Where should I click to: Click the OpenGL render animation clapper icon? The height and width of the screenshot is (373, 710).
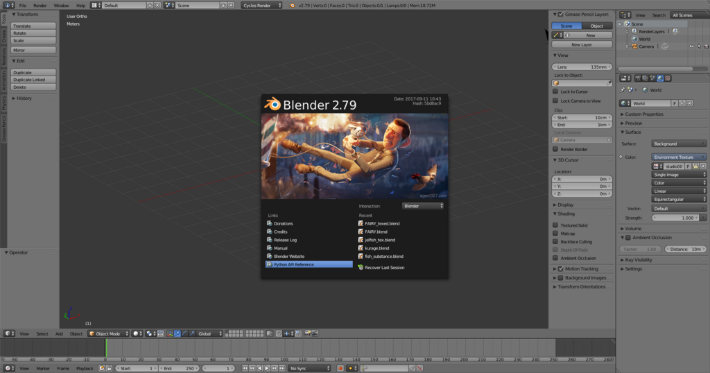315,333
